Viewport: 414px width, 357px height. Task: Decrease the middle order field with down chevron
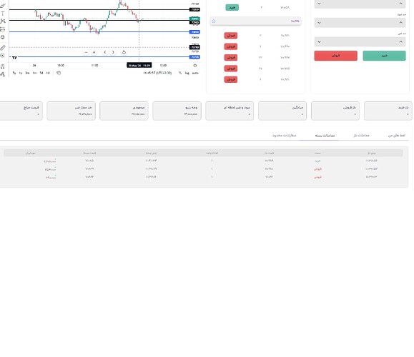pos(319,23)
